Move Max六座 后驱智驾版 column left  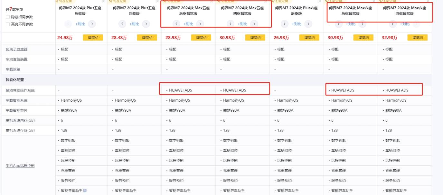[x=339, y=23]
